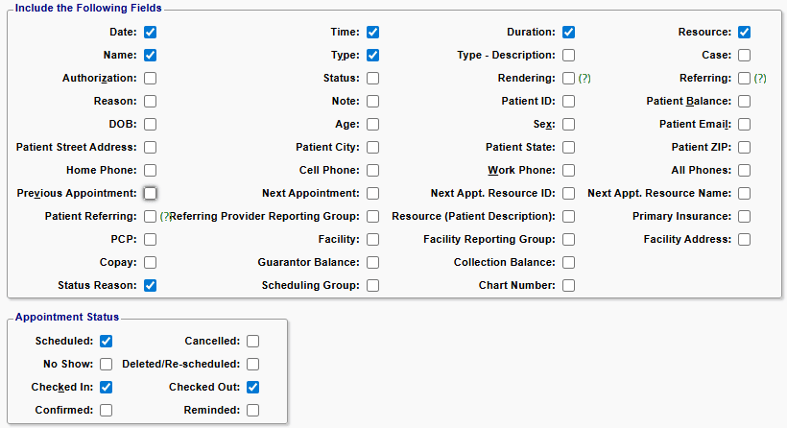Uncheck the Date field checkbox
The height and width of the screenshot is (428, 787).
tap(151, 33)
